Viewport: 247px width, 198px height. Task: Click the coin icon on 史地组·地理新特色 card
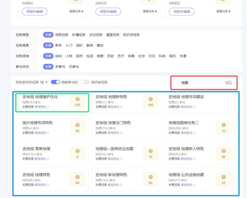tap(151, 99)
